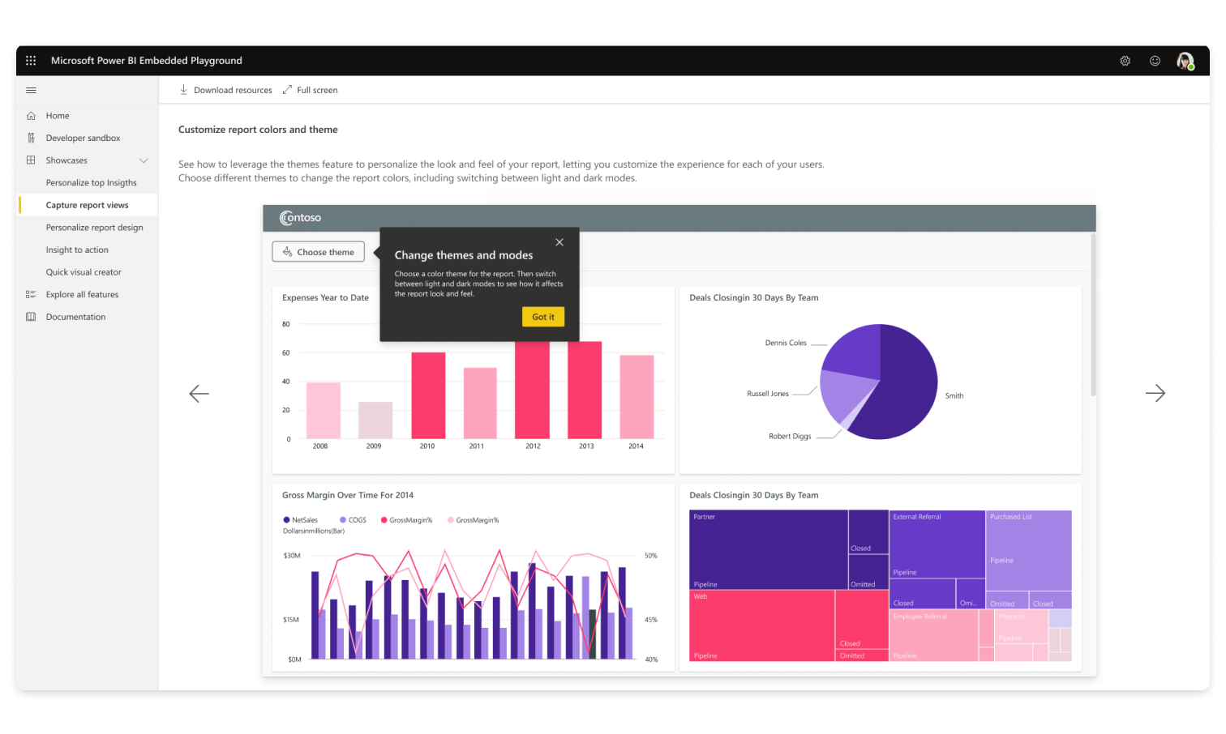1226x734 pixels.
Task: Click the Contoso logo
Action: (300, 218)
